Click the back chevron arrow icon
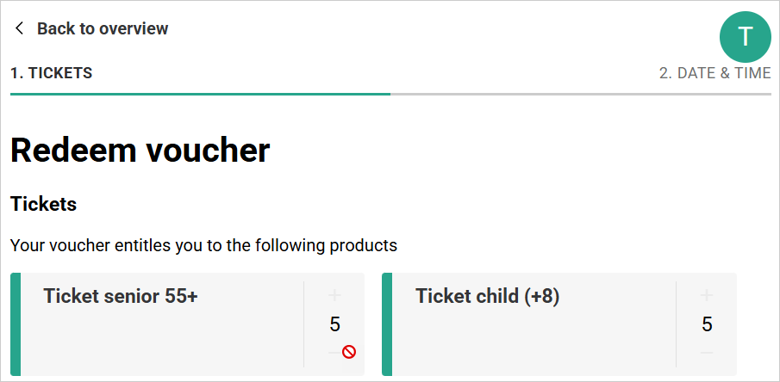 click(x=19, y=28)
